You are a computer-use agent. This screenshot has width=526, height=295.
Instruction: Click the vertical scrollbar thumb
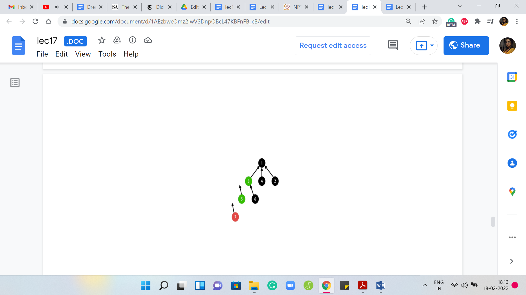click(x=493, y=222)
